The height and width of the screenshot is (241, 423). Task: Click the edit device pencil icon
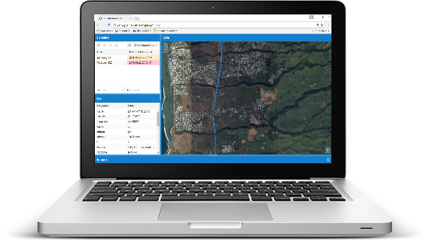click(104, 45)
